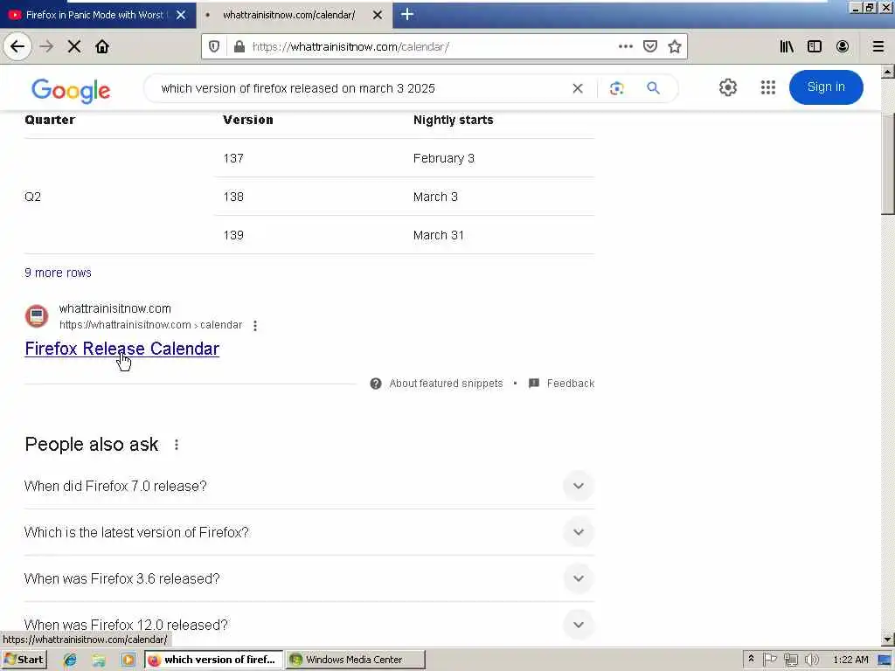The image size is (895, 671).
Task: Click the vertical scrollbar thumb
Action: (x=888, y=163)
